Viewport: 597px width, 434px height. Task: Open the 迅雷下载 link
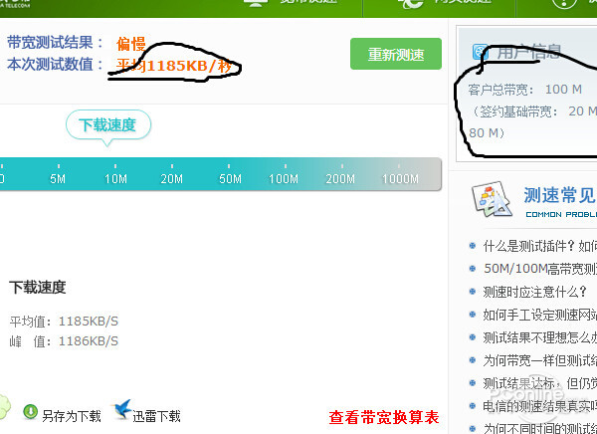point(156,416)
